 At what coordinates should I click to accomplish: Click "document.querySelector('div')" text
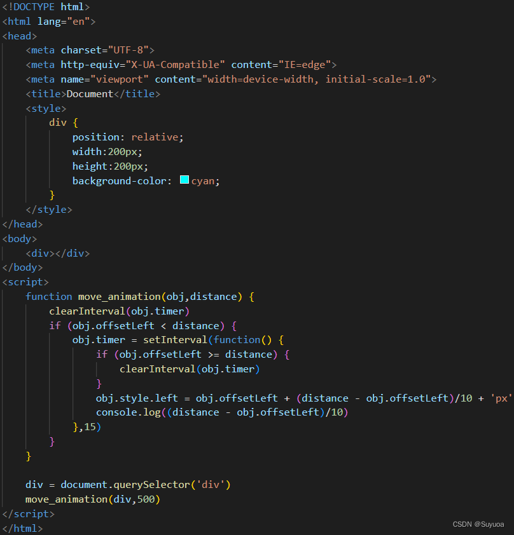pyautogui.click(x=146, y=485)
